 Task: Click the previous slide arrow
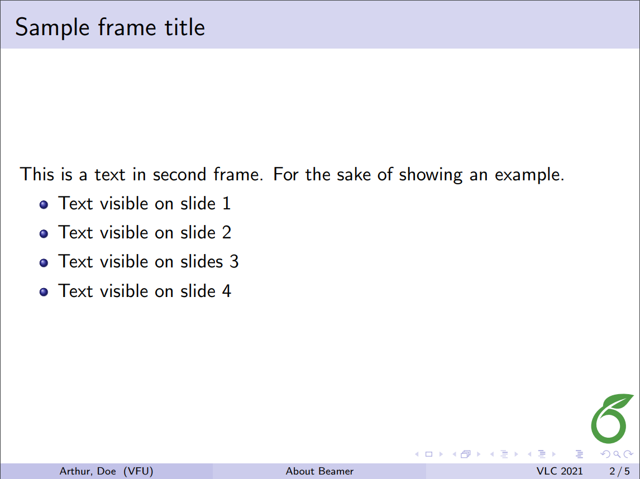[x=417, y=454]
